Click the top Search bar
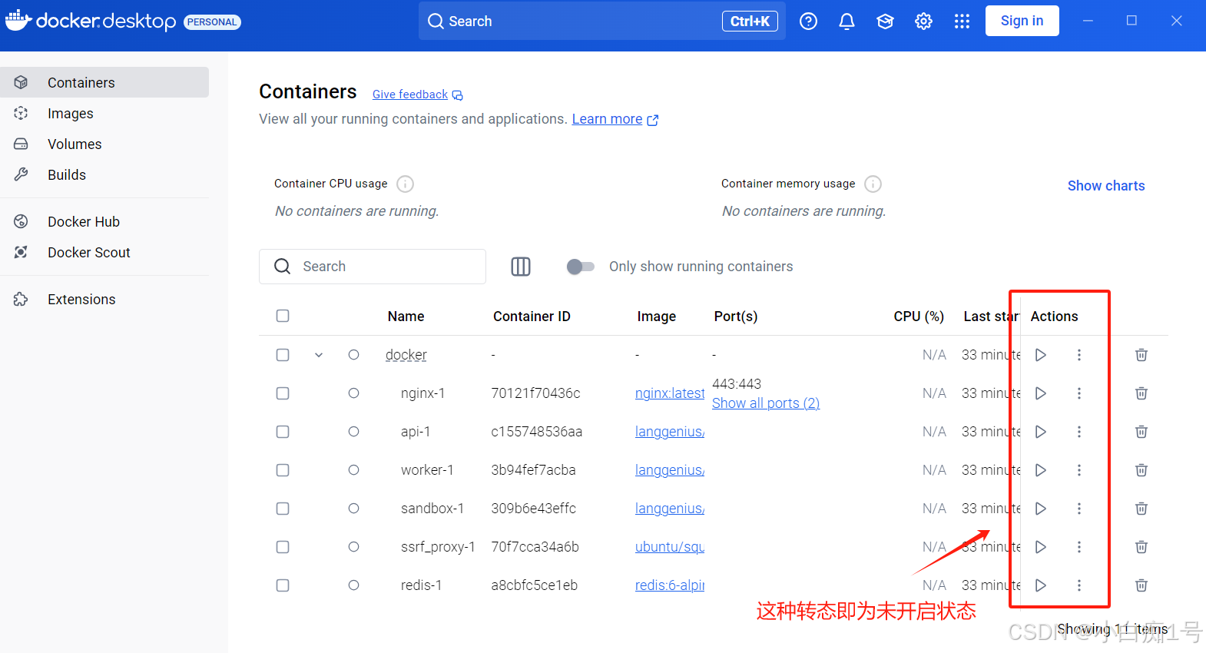Image resolution: width=1206 pixels, height=653 pixels. [601, 21]
